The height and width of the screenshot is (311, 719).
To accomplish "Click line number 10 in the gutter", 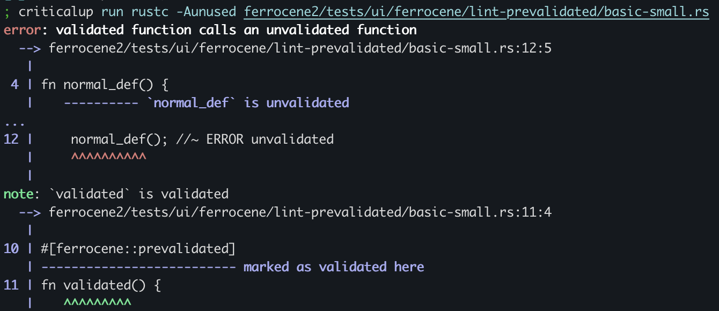I will pyautogui.click(x=11, y=249).
